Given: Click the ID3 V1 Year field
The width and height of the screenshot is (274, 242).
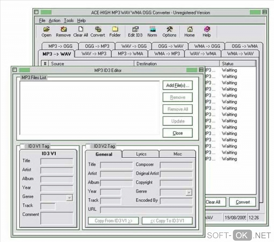Looking at the screenshot, I should point(57,188).
